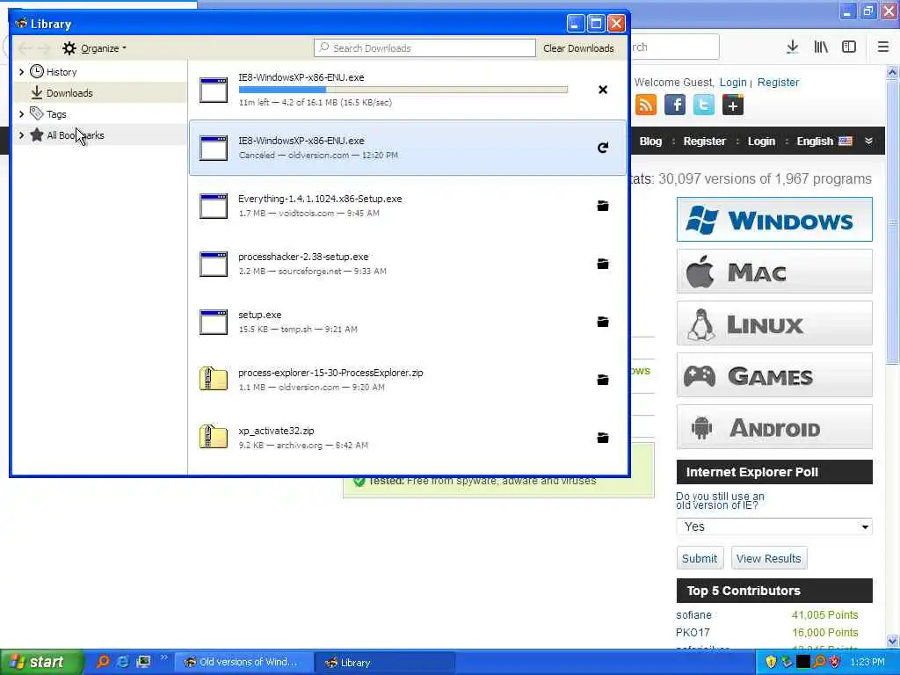Toggle the Firefox sidebar icon
Screen dimensions: 900x675
point(849,47)
